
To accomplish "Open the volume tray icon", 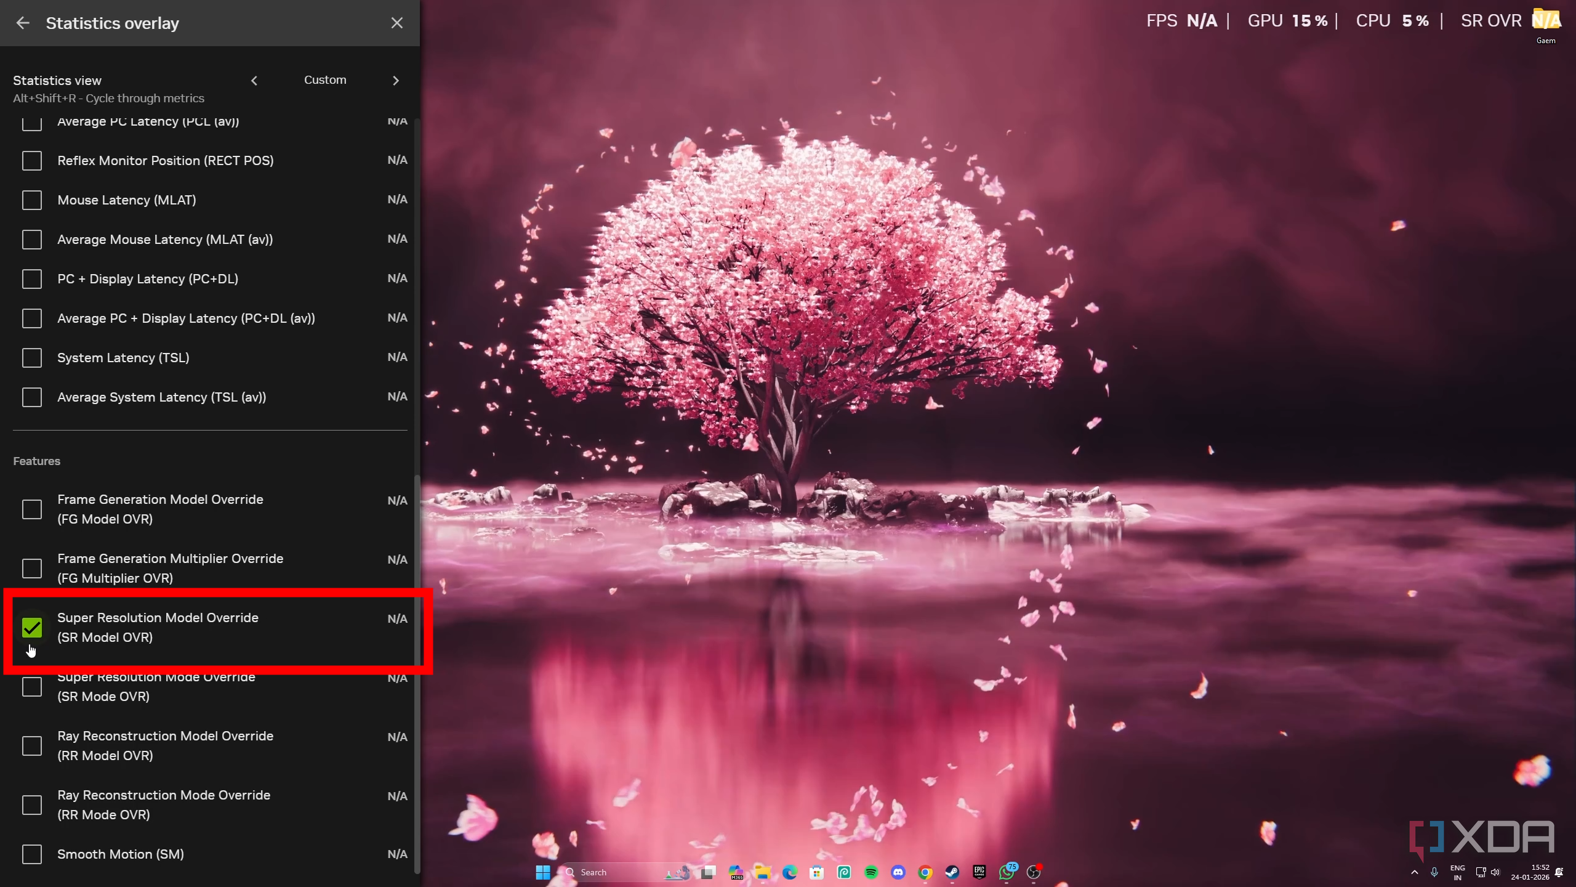I will pos(1495,872).
